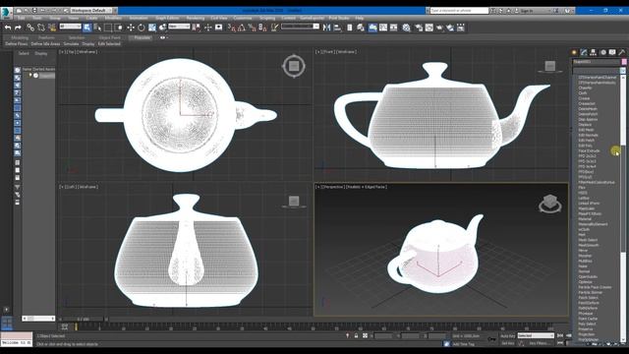Select the Select and Link chain tool
Screen dimensions: 629x354
(30, 28)
